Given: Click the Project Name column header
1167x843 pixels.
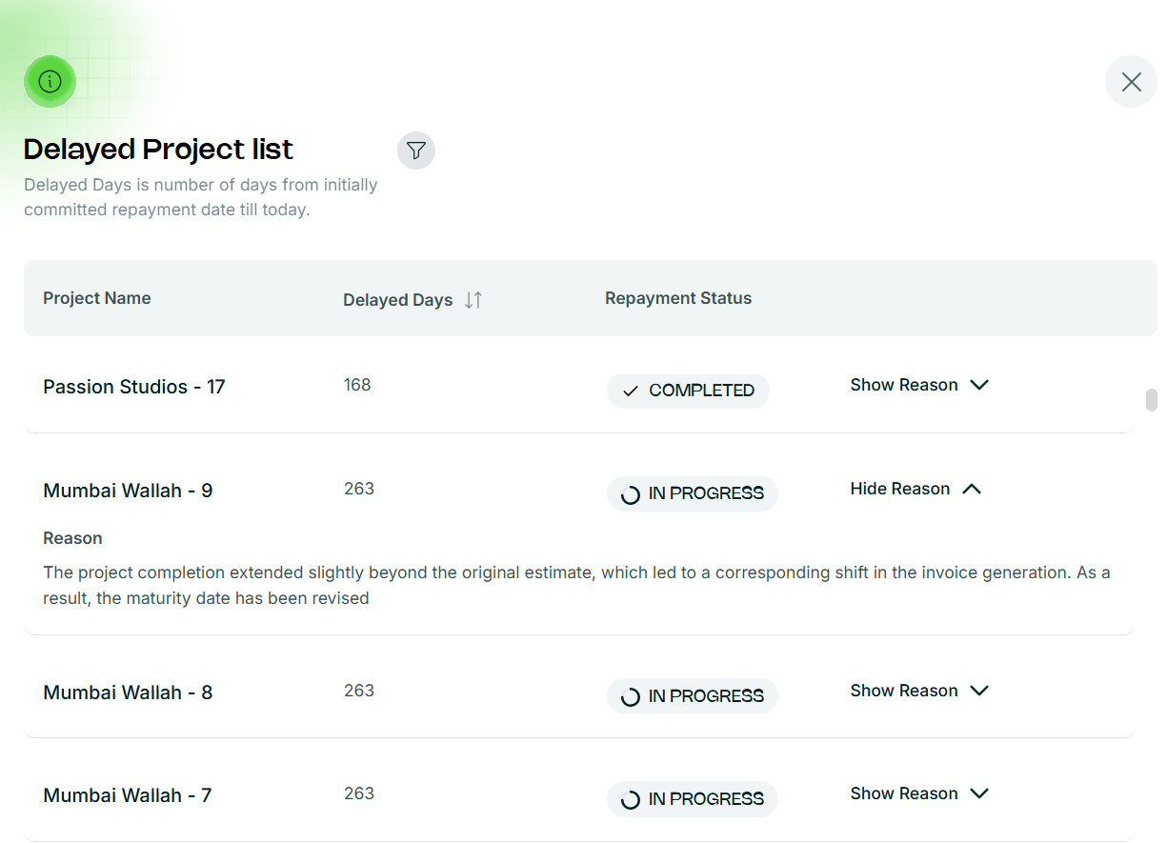Looking at the screenshot, I should pos(97,298).
